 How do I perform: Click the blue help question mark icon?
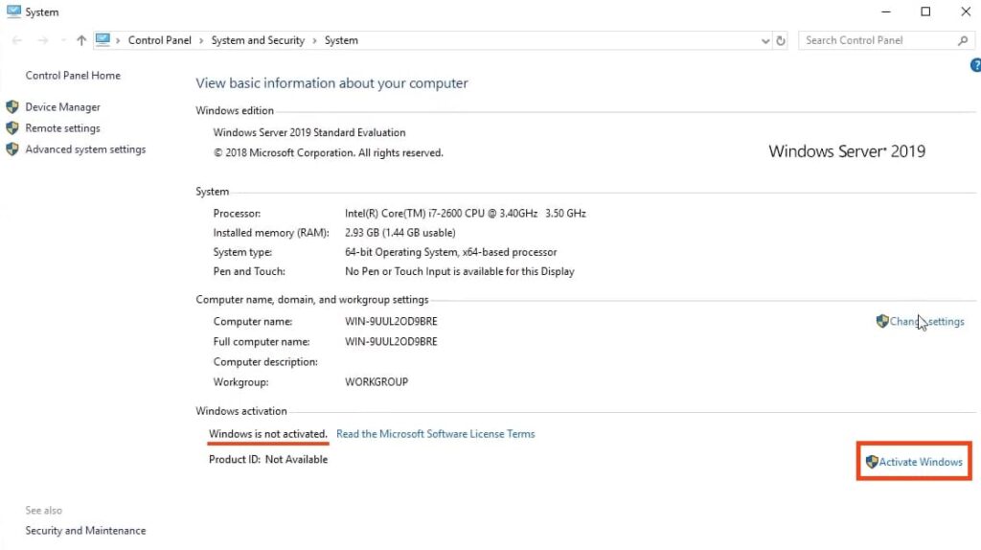(x=975, y=65)
